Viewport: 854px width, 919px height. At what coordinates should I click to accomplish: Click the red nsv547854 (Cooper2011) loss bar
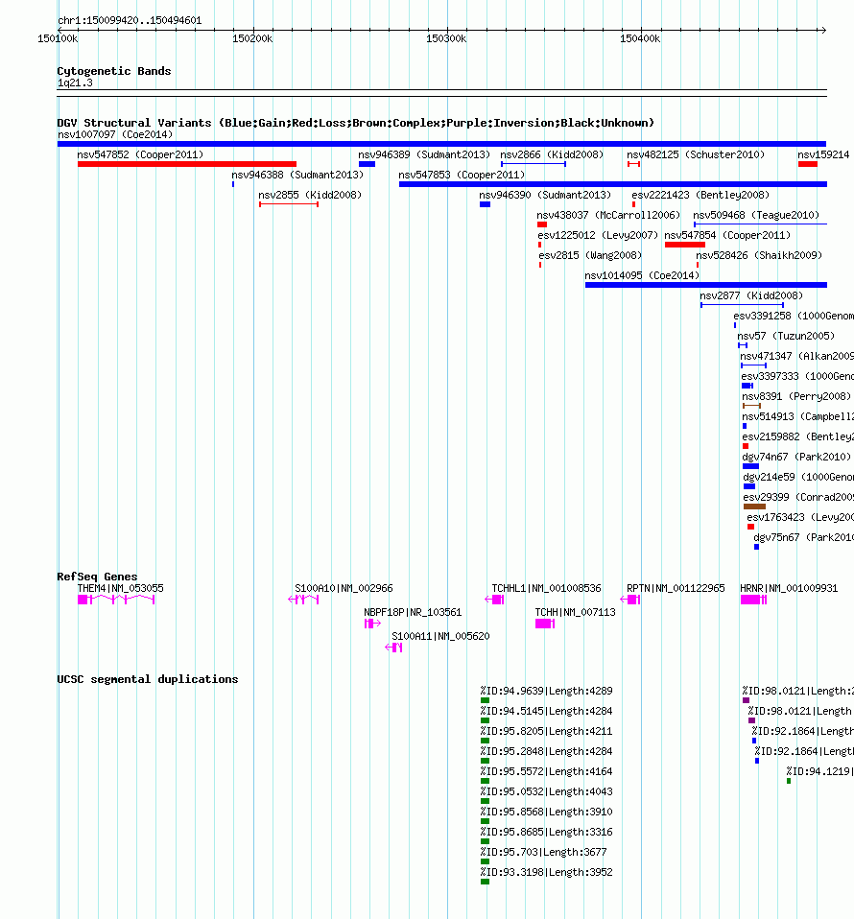(684, 245)
